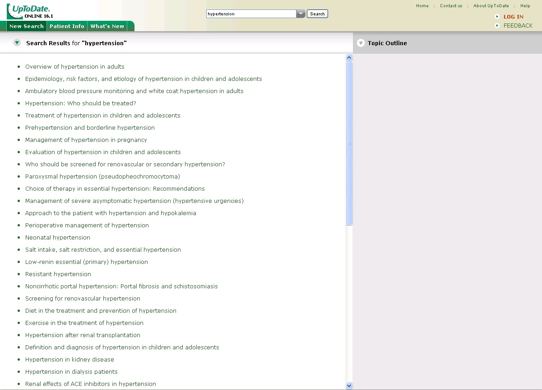542x390 pixels.
Task: Open the Resistant hypertension result
Action: click(x=58, y=274)
